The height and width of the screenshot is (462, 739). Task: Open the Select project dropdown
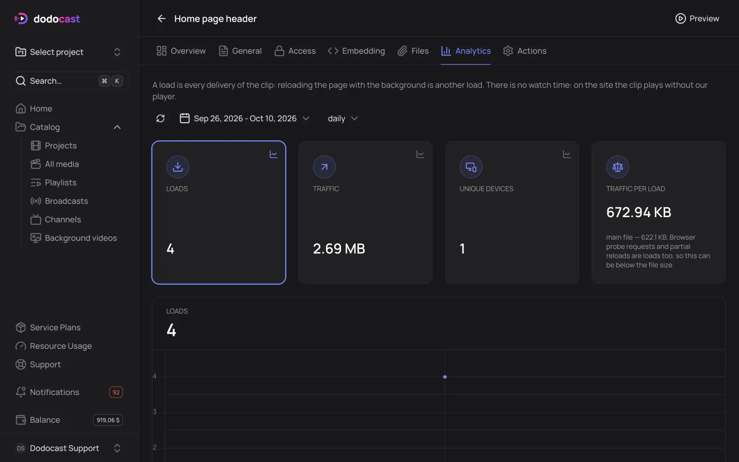click(68, 52)
